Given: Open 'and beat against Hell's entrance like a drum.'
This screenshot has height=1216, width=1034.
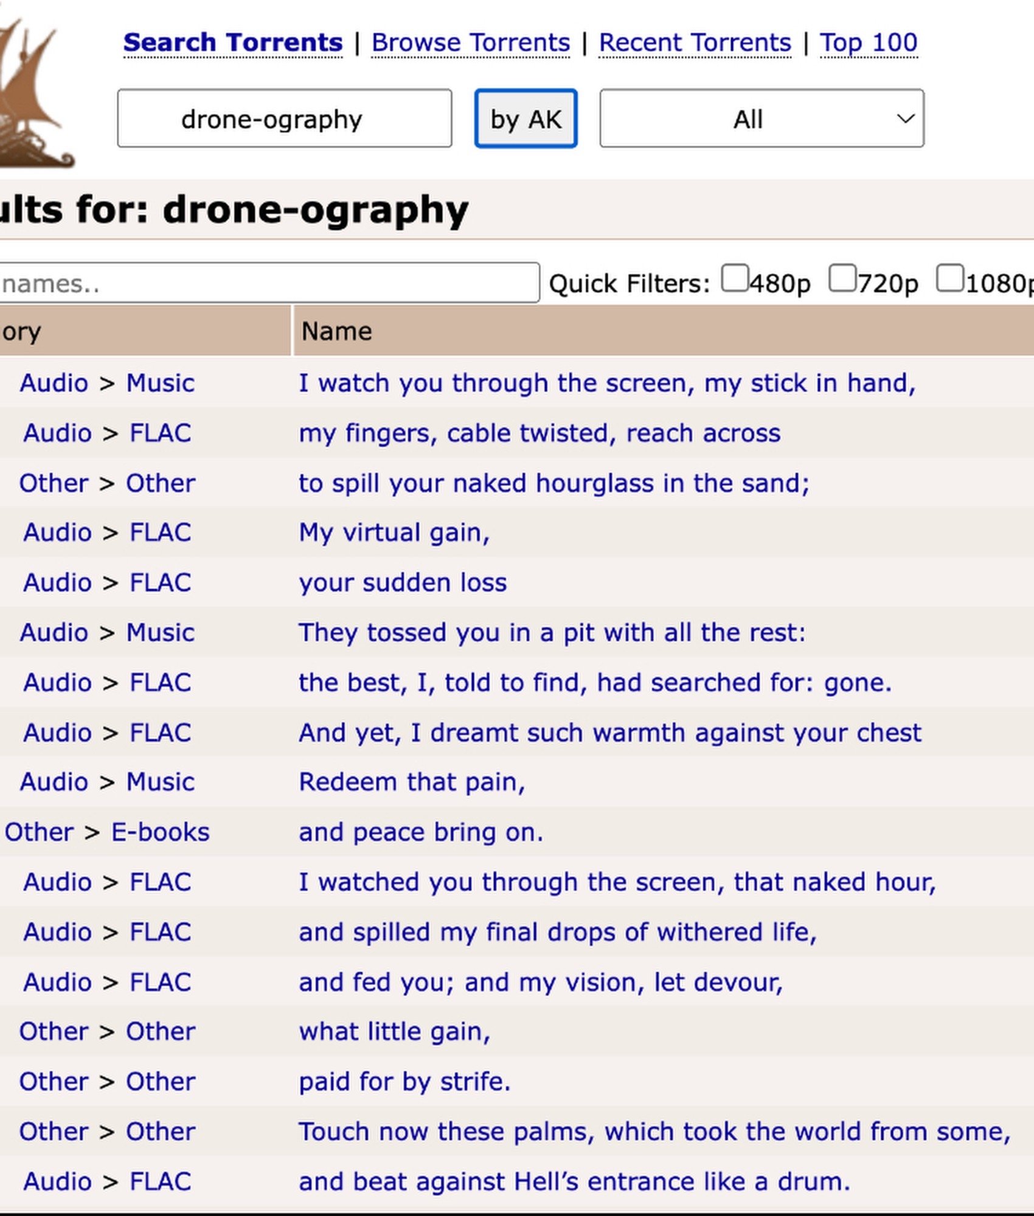Looking at the screenshot, I should click(x=574, y=1181).
